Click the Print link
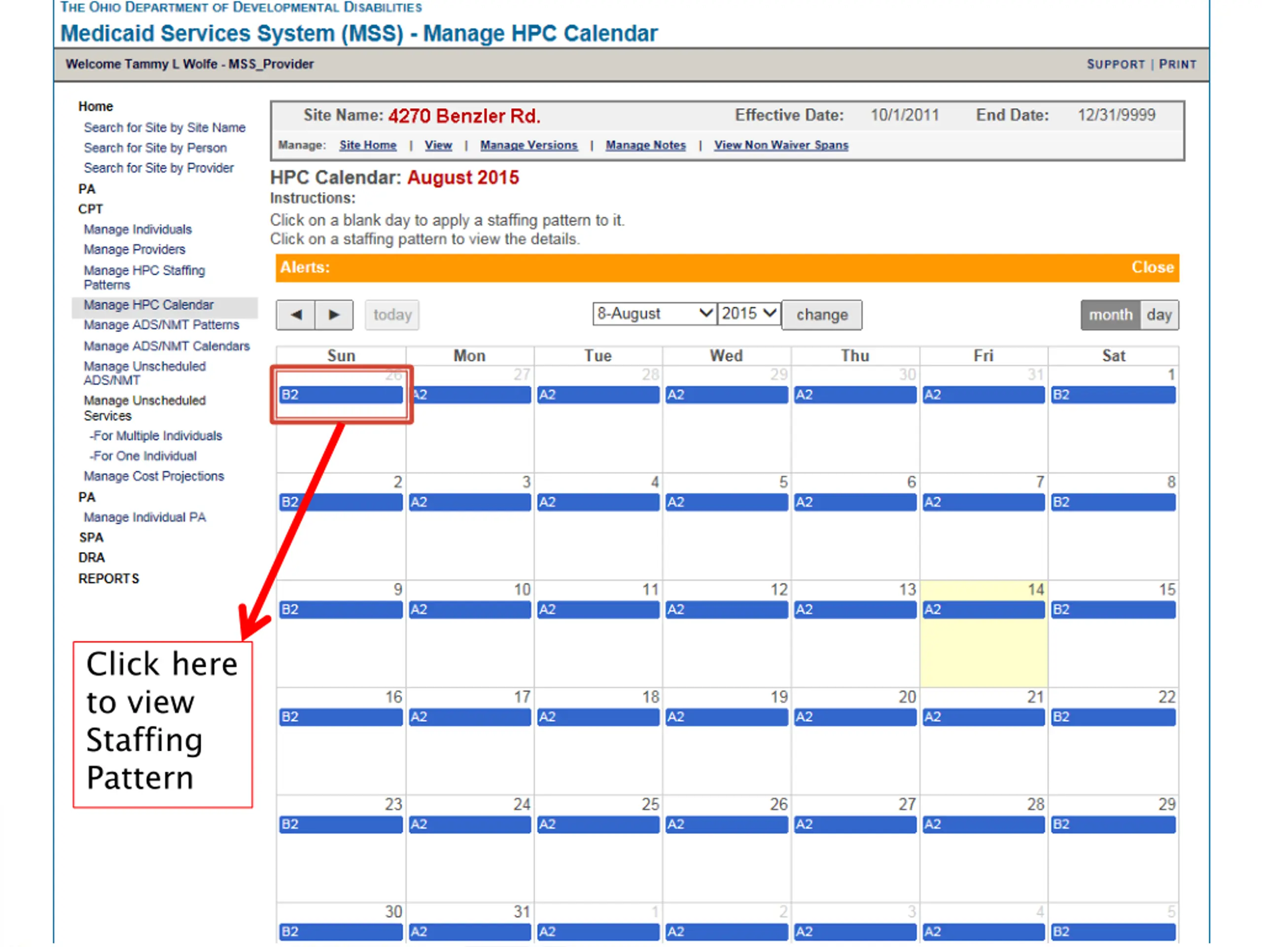Image resolution: width=1262 pixels, height=947 pixels. [1177, 64]
